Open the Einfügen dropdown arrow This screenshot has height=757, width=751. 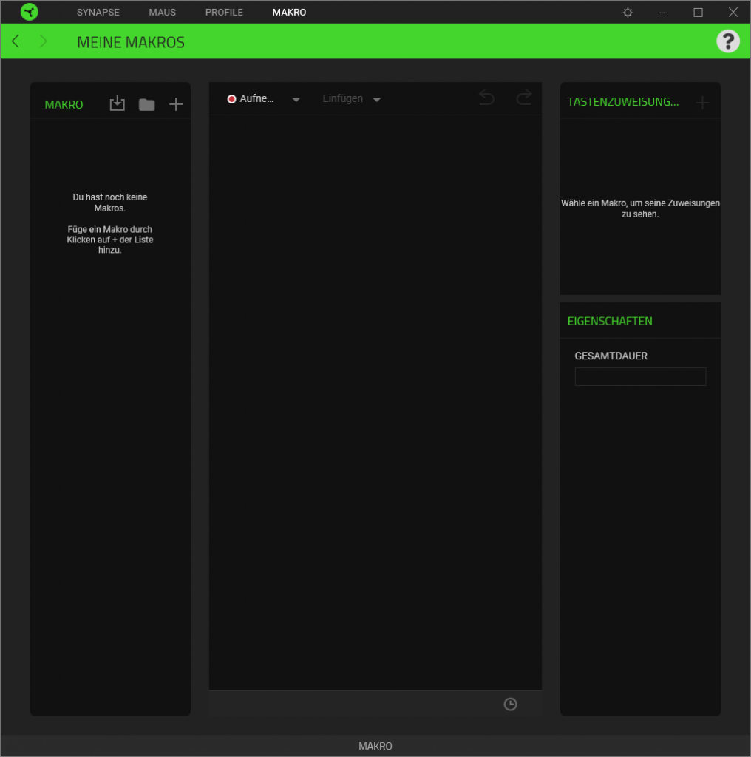click(x=377, y=100)
